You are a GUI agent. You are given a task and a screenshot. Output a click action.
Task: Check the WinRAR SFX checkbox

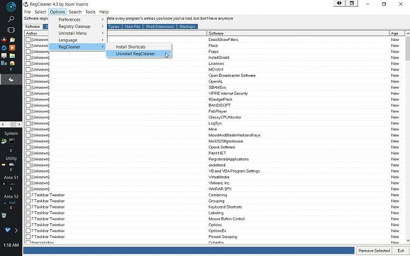coord(28,189)
